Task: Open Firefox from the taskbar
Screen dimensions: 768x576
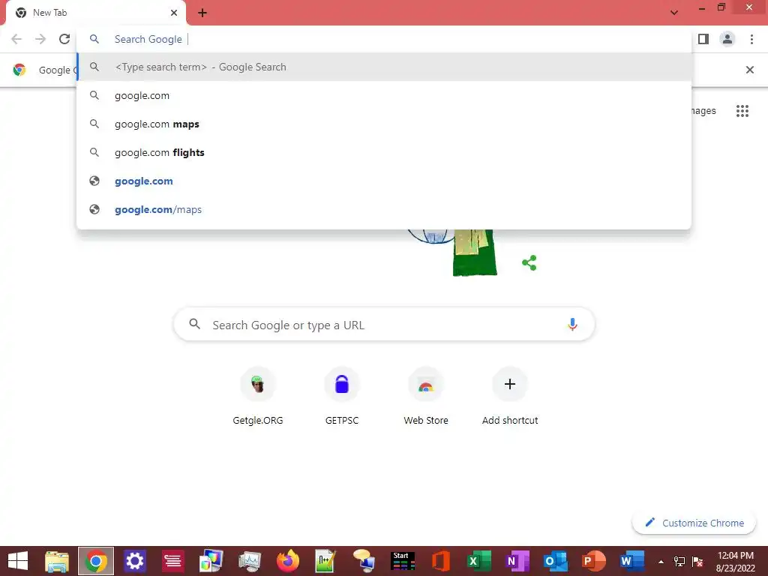Action: (288, 561)
